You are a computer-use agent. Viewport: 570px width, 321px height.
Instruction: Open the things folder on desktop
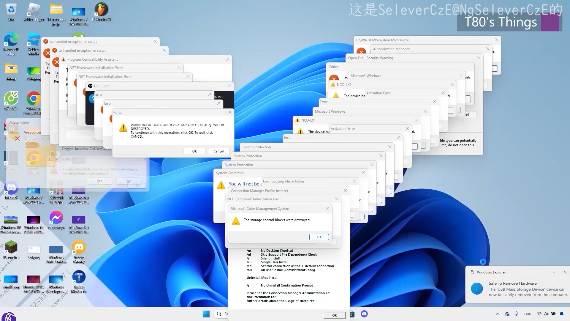point(11,72)
